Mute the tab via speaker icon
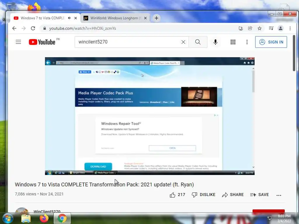 pyautogui.click(x=69, y=18)
